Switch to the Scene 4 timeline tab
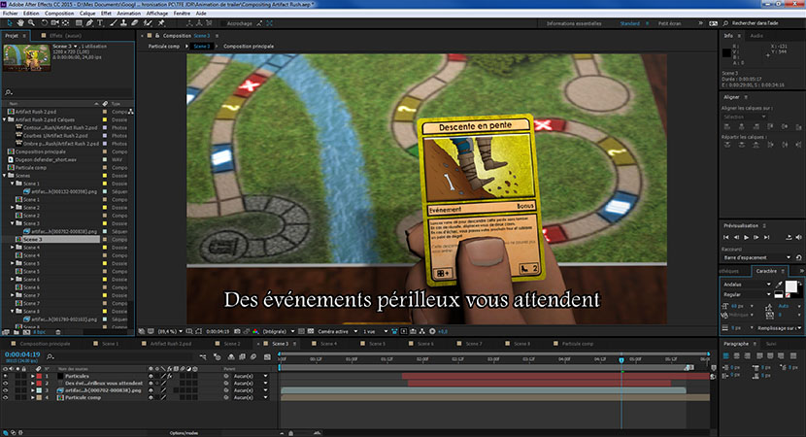 click(329, 344)
